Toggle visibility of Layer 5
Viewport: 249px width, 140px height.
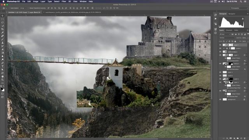pos(220,72)
